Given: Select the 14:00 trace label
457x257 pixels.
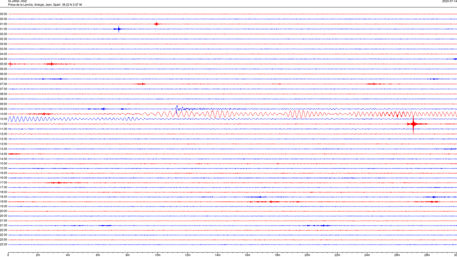Looking at the screenshot, I should (x=3, y=154).
